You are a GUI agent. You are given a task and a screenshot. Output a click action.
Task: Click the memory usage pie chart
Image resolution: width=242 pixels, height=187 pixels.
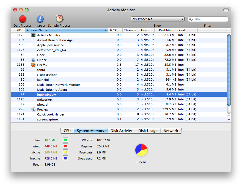pos(141,150)
